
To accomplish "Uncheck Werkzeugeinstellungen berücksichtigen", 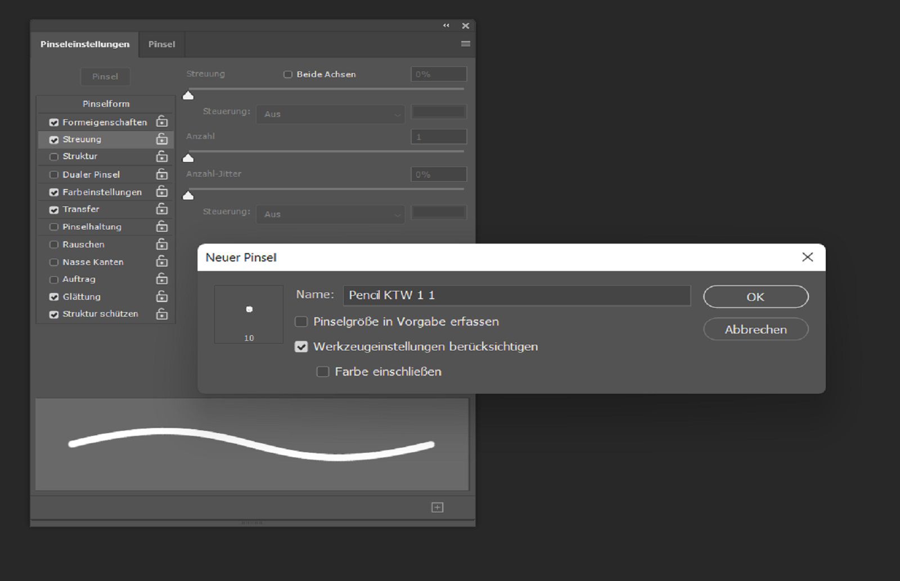I will 301,346.
